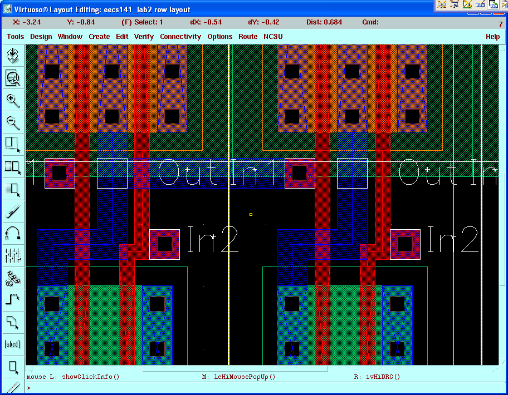Image resolution: width=508 pixels, height=395 pixels.
Task: Click the Save icon in the left toolbar
Action: [13, 56]
